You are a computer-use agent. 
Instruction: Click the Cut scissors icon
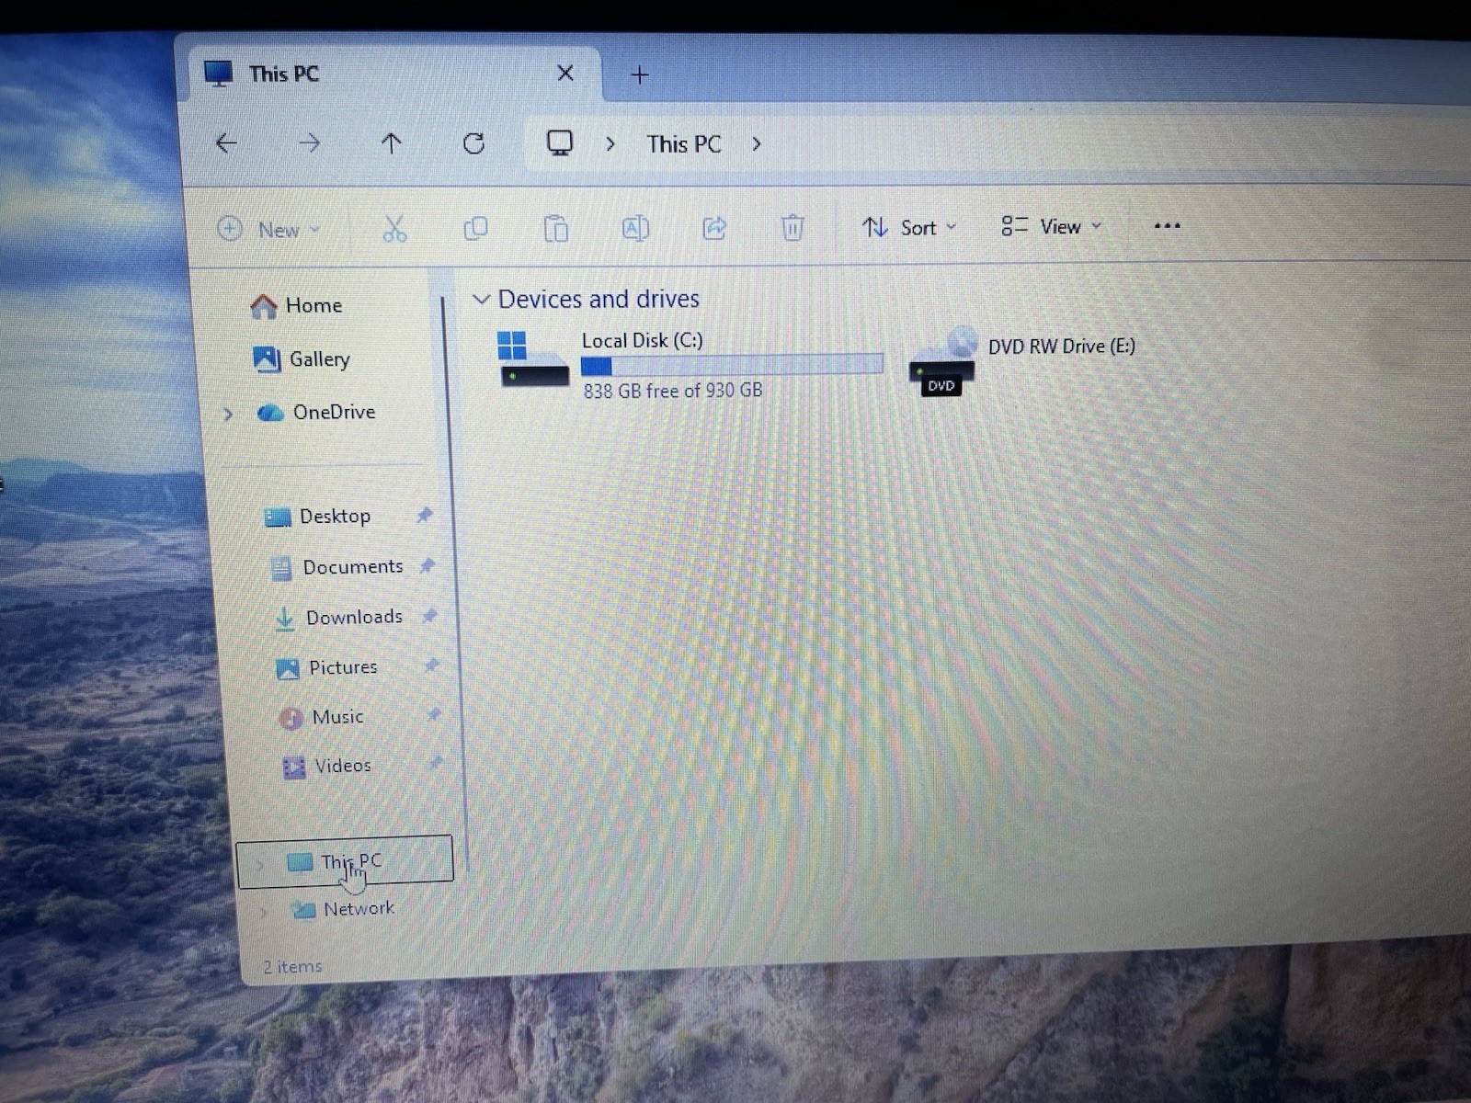(394, 229)
